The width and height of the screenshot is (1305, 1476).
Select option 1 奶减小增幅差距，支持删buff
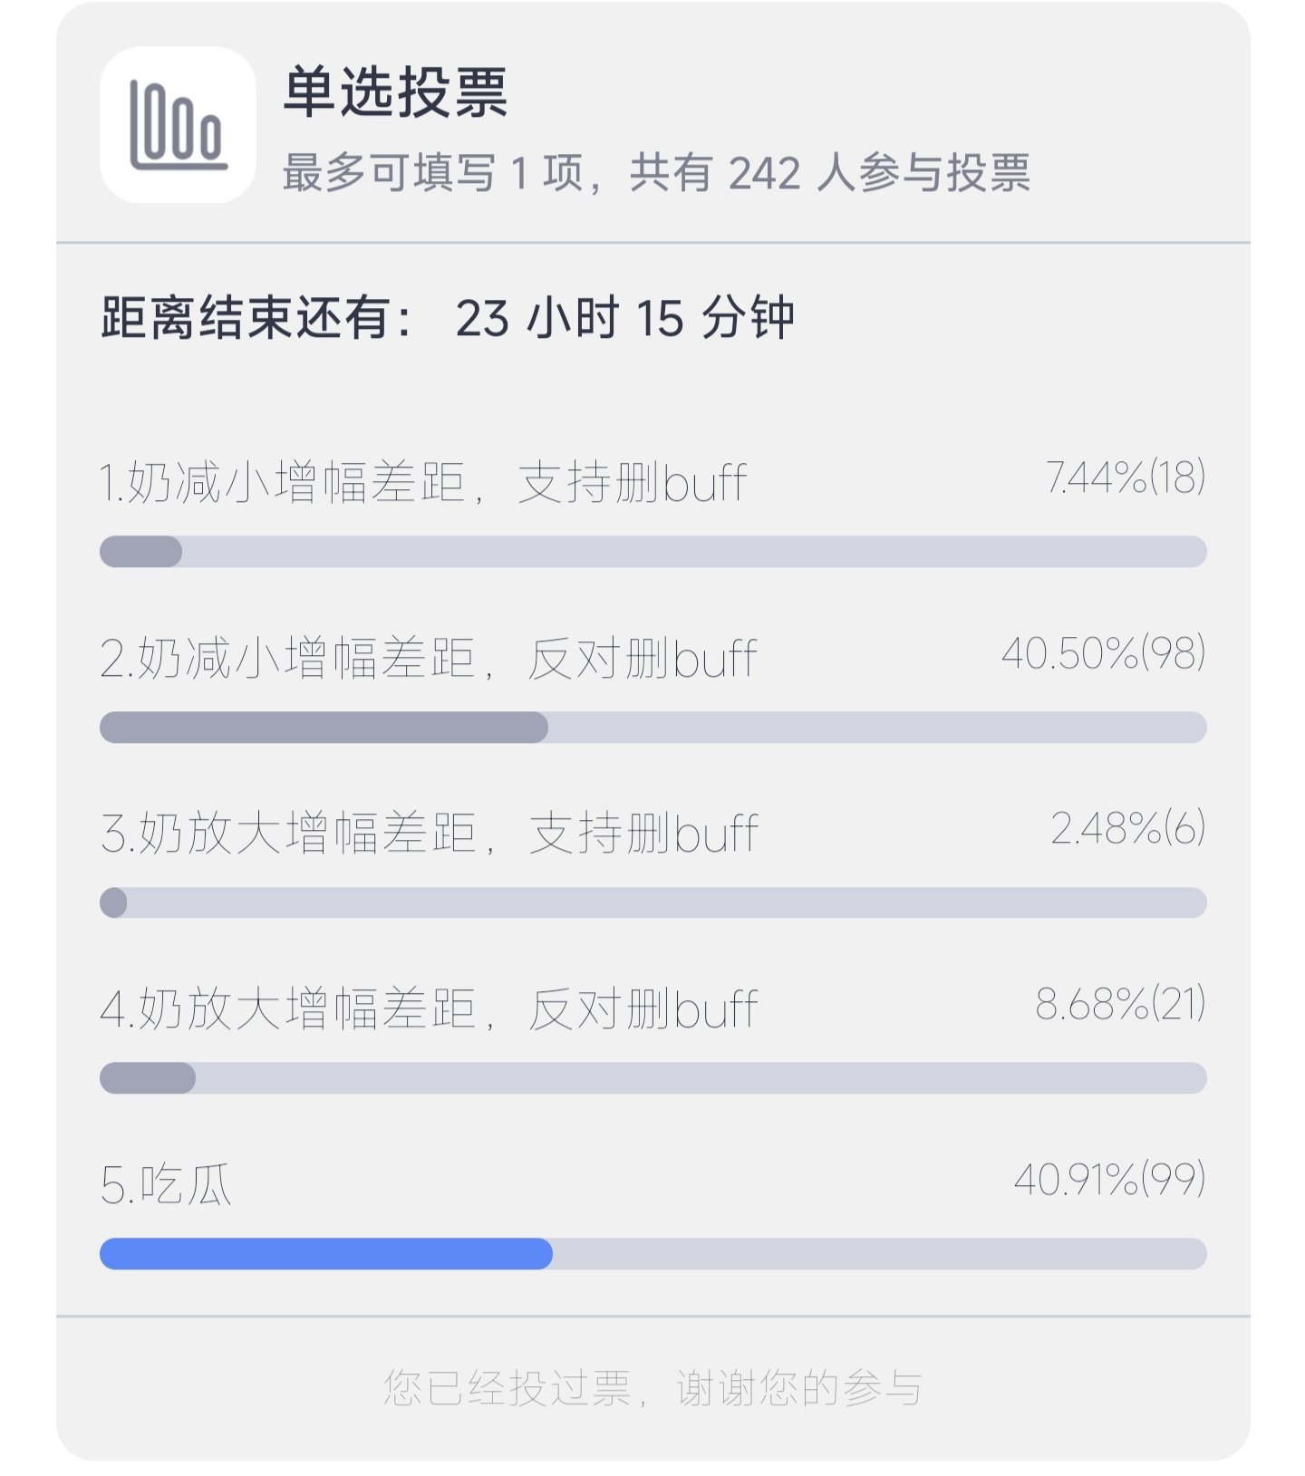(423, 482)
